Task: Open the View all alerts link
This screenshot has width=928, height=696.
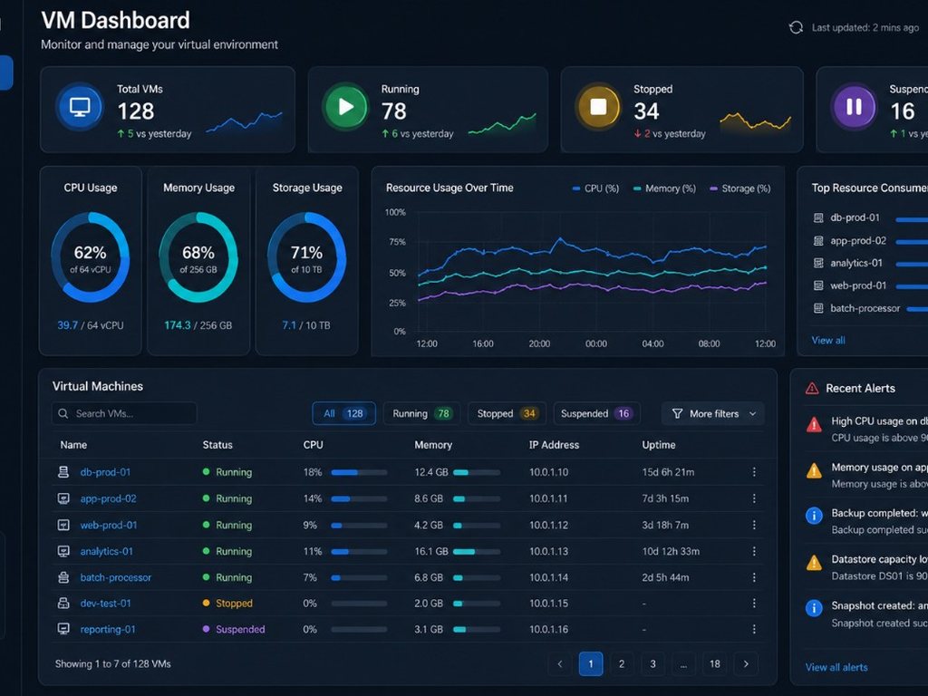Action: [836, 667]
